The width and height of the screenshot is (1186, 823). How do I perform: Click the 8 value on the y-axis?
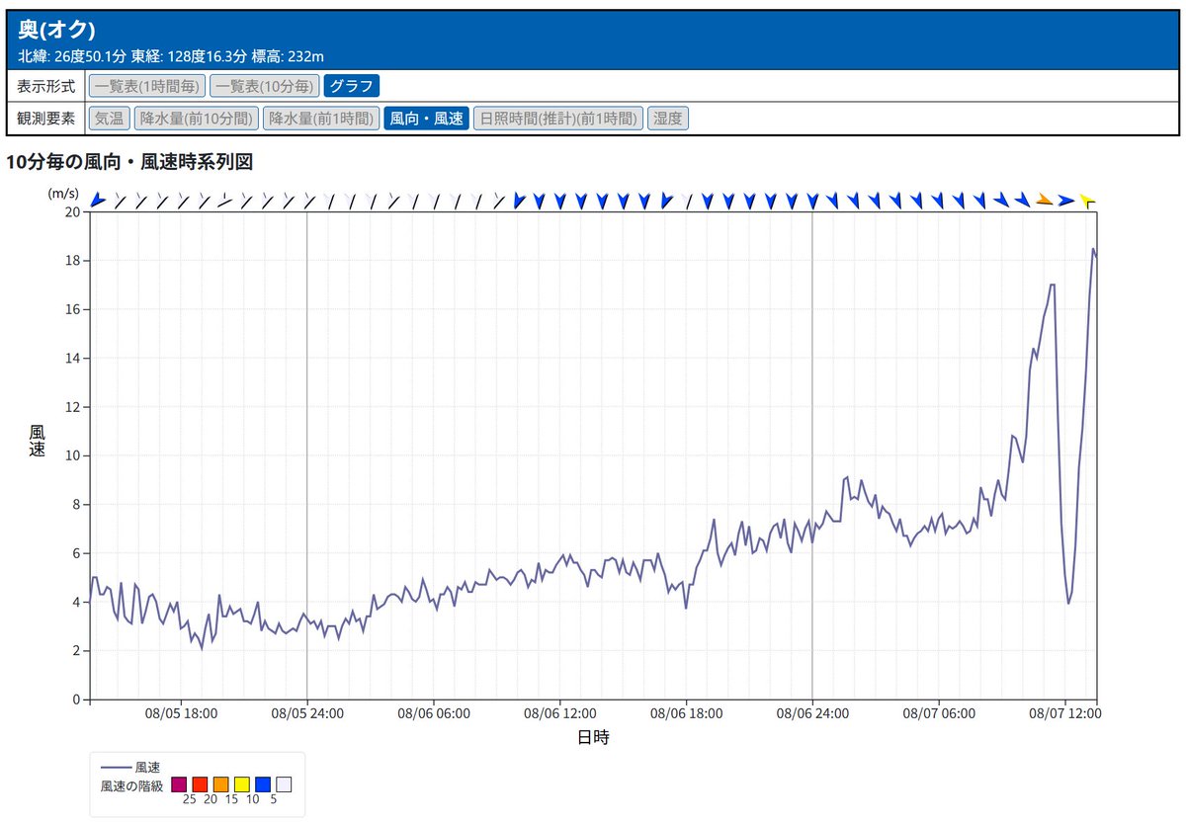76,504
